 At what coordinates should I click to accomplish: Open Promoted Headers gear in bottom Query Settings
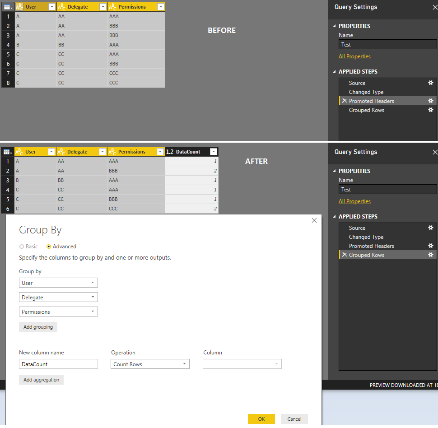click(x=431, y=246)
